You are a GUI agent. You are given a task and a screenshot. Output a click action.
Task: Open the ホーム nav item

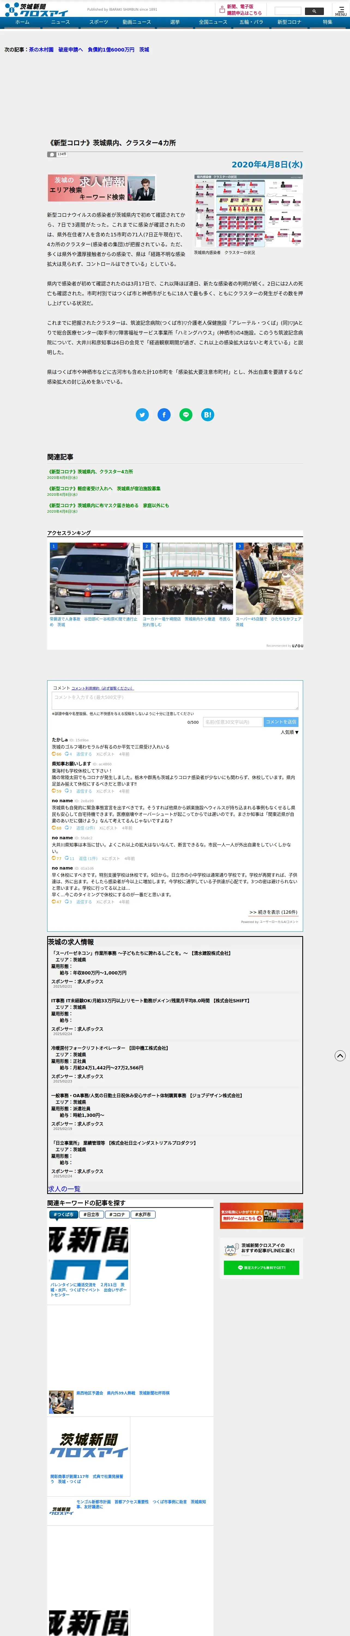[22, 22]
